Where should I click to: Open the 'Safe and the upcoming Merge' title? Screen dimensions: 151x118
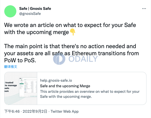[x=65, y=86]
